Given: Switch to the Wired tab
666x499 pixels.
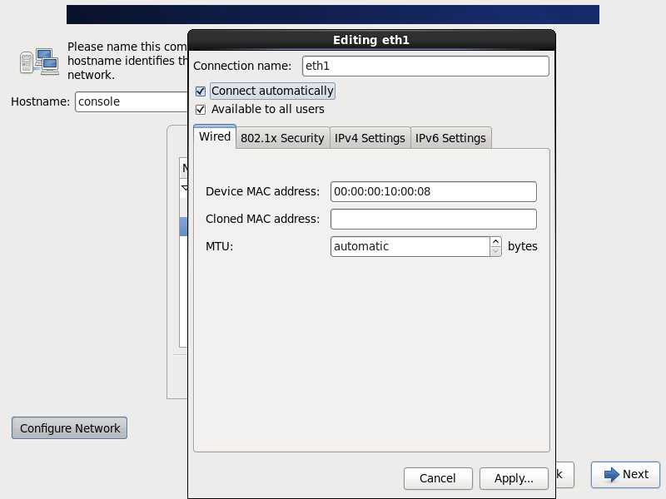Looking at the screenshot, I should click(x=215, y=136).
